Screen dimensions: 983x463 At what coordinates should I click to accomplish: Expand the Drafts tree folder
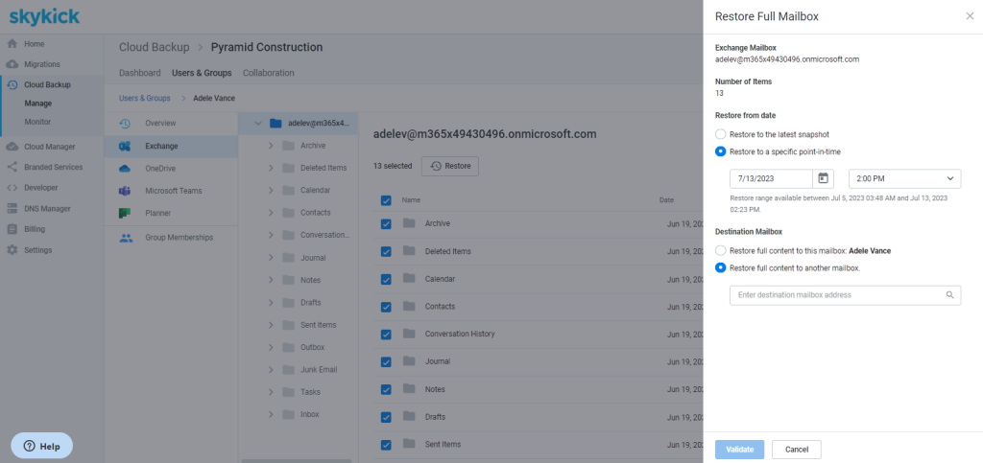(271, 302)
